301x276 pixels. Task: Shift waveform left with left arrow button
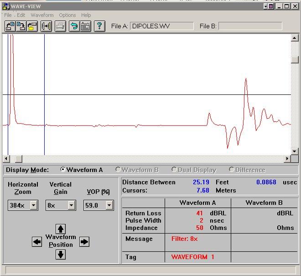coord(37,242)
